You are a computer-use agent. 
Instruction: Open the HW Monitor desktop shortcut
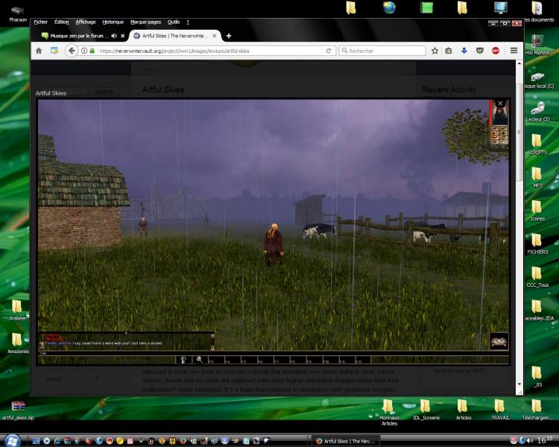click(537, 45)
